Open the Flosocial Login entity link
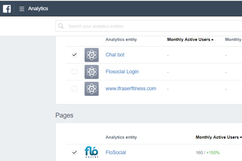 122,72
